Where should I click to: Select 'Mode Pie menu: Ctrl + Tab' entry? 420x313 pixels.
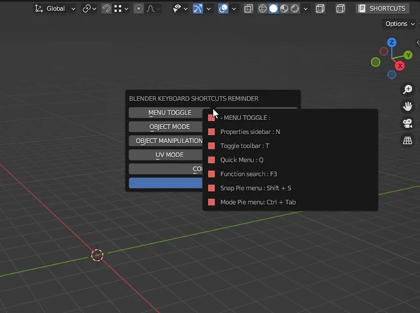click(258, 202)
